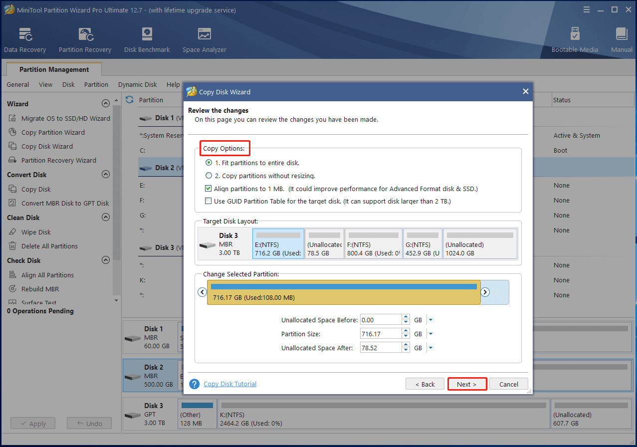637x447 pixels.
Task: Click left arrow handle of selected partition bar
Action: click(202, 292)
